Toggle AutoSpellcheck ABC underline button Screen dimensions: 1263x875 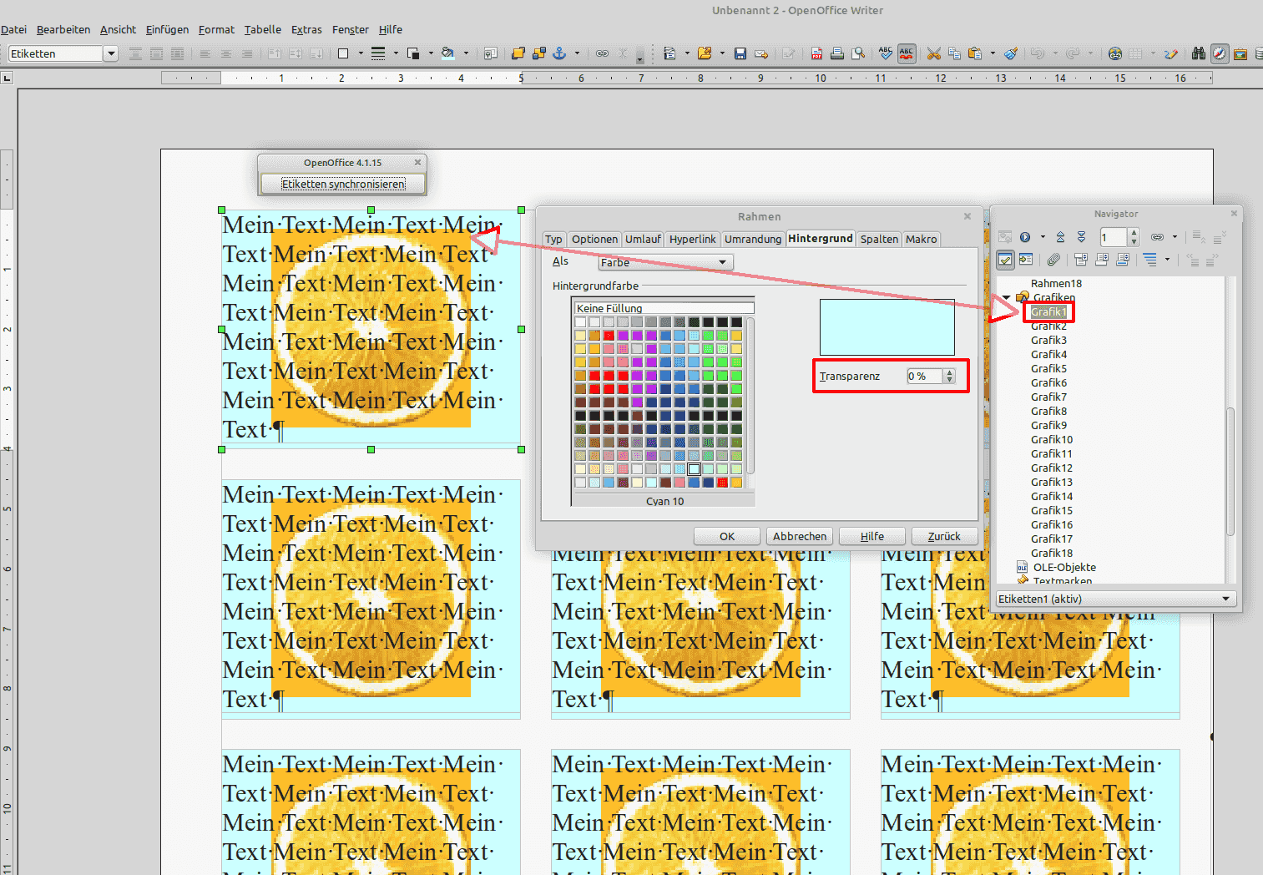(907, 53)
